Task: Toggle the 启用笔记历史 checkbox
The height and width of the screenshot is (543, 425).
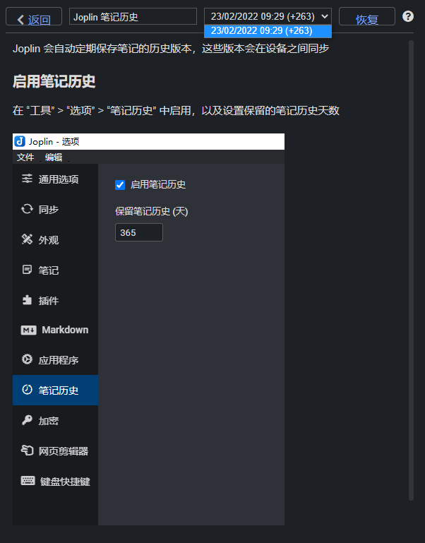Action: [x=120, y=185]
